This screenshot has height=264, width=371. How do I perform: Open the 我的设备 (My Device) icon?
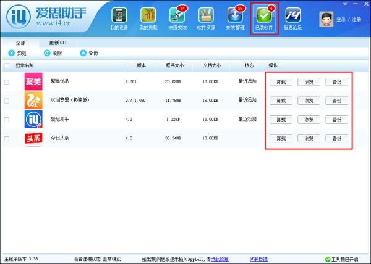[x=119, y=15]
